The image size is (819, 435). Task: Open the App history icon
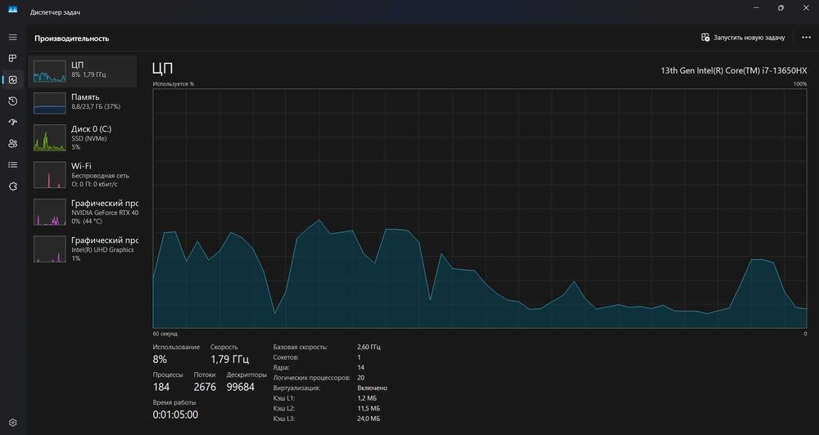12,101
